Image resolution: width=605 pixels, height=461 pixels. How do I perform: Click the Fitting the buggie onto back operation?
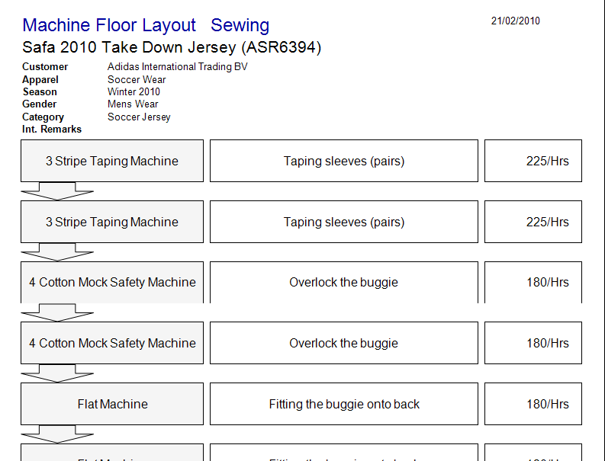344,404
